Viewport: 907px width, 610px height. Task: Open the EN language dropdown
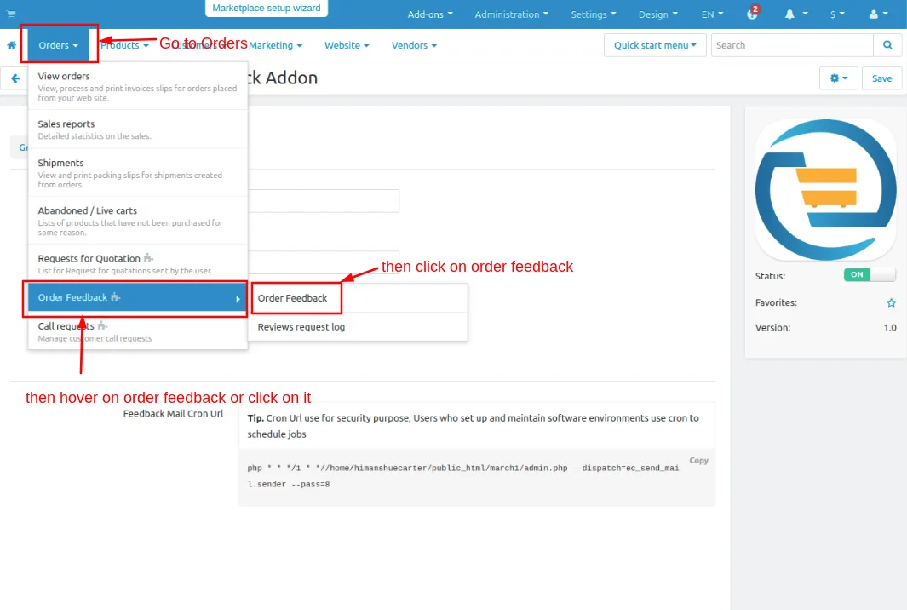tap(712, 14)
